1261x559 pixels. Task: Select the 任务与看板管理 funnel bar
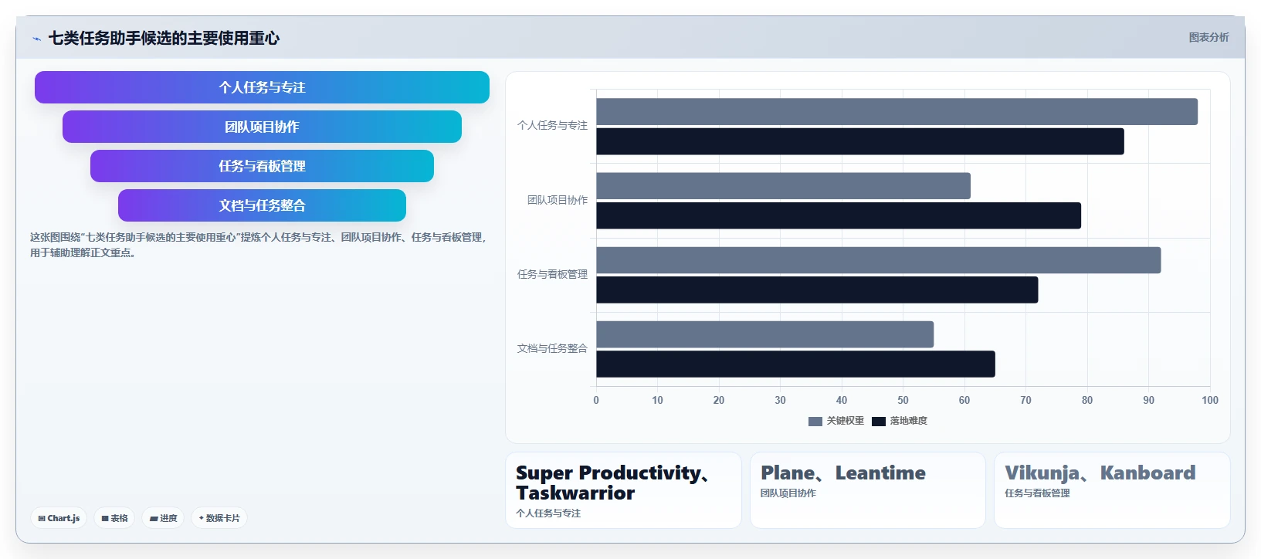(x=262, y=166)
